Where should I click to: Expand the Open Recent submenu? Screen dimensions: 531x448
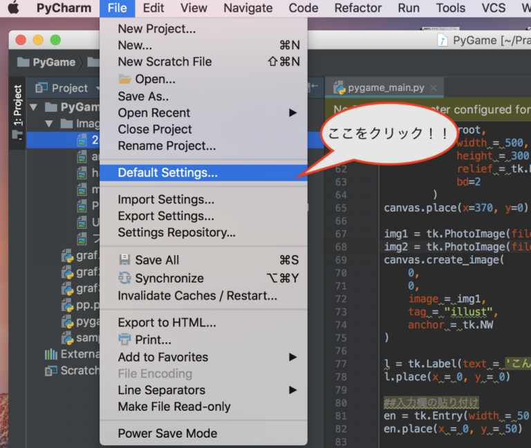pyautogui.click(x=203, y=113)
